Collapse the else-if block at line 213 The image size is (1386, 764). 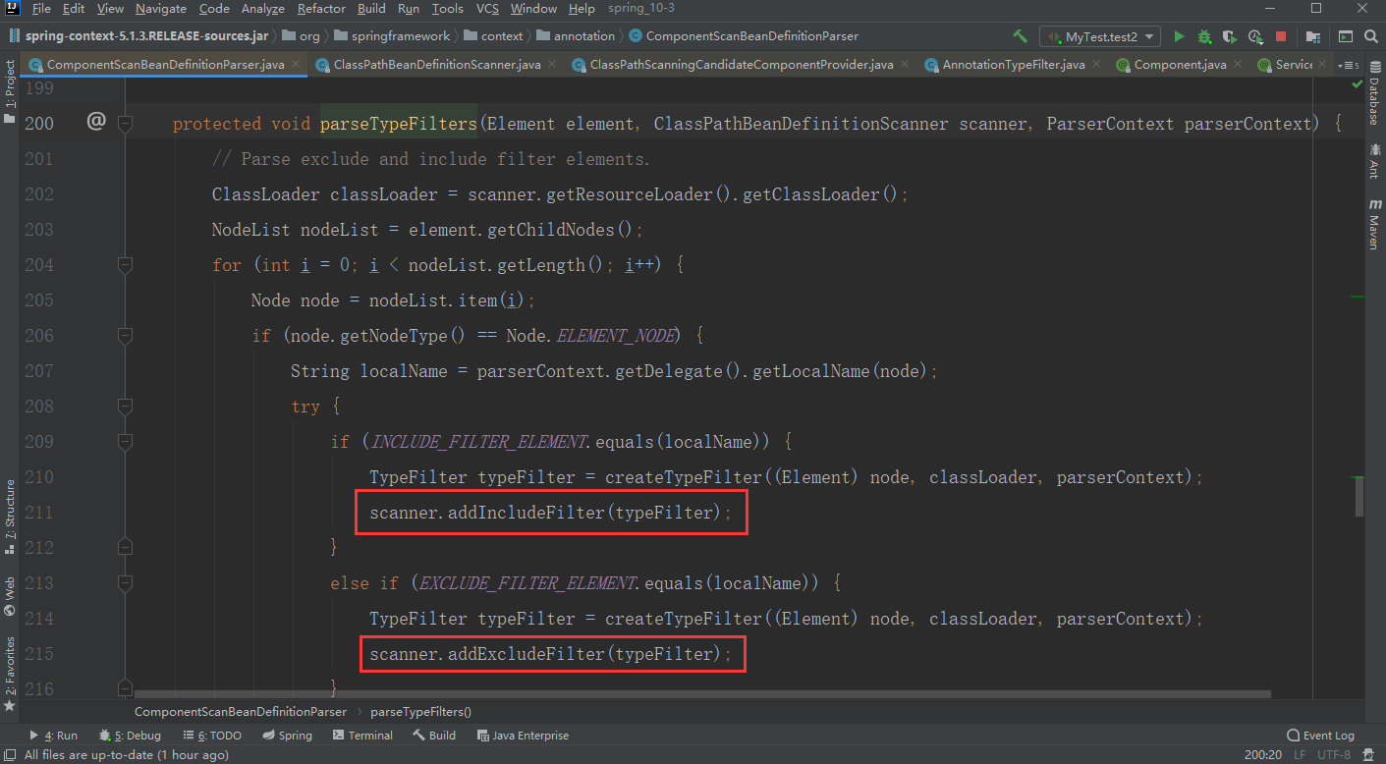click(125, 582)
